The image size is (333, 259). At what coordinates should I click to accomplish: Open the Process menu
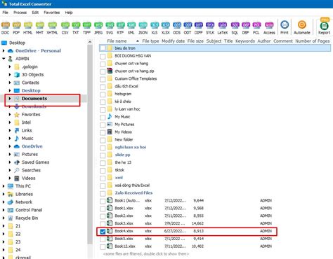click(x=20, y=13)
